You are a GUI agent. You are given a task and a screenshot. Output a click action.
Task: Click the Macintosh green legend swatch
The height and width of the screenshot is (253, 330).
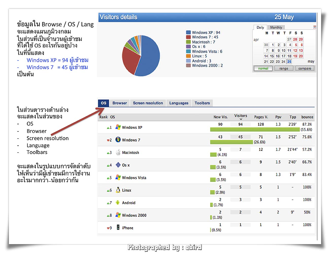click(x=188, y=42)
